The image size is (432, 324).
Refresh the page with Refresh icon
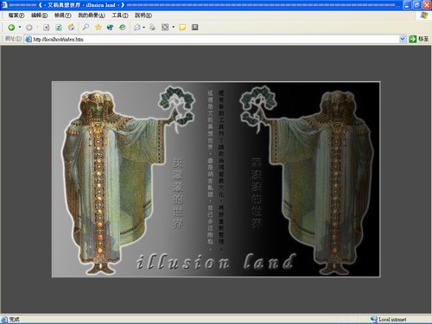pos(59,28)
